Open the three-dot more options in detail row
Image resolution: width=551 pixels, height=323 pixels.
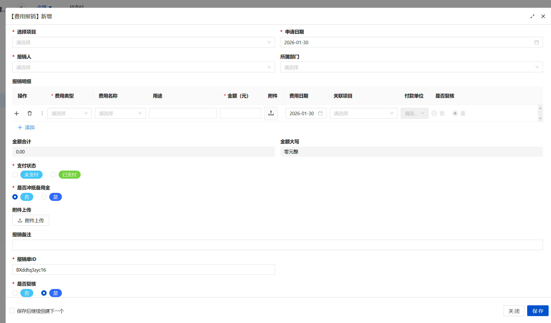(42, 113)
